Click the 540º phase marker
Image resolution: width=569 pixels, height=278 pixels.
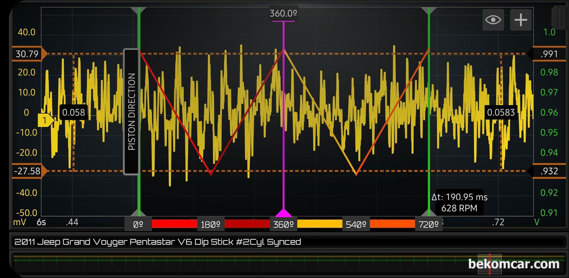click(356, 225)
